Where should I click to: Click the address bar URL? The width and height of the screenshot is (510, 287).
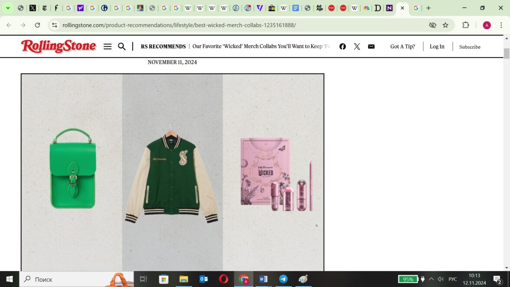179,25
